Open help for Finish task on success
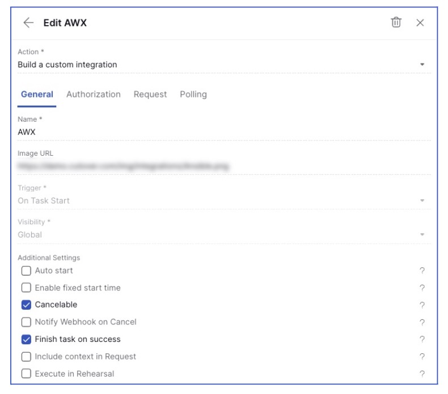Image resolution: width=448 pixels, height=394 pixels. click(422, 340)
